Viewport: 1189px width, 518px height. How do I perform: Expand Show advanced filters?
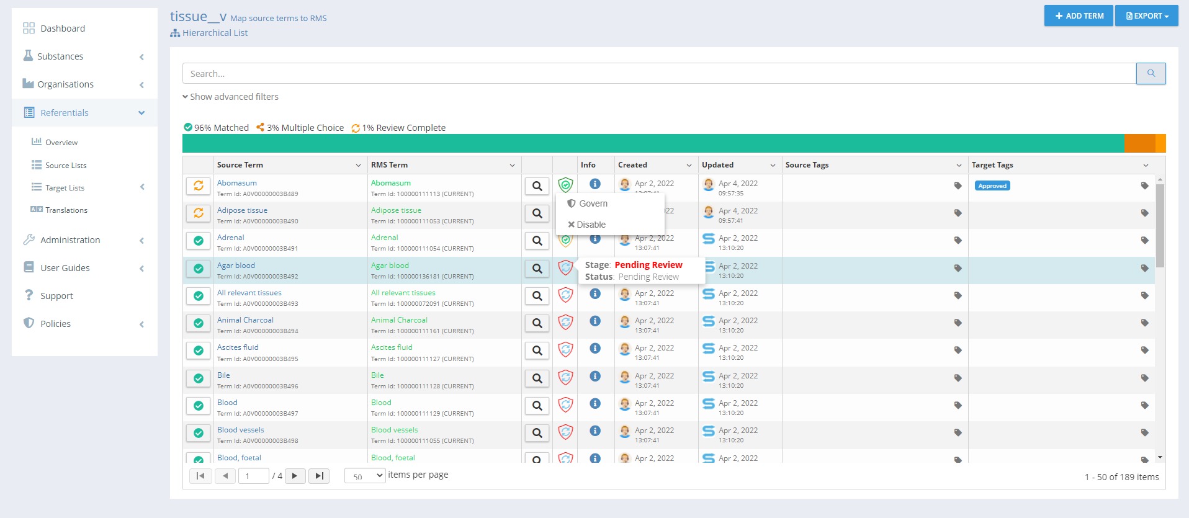coord(230,97)
